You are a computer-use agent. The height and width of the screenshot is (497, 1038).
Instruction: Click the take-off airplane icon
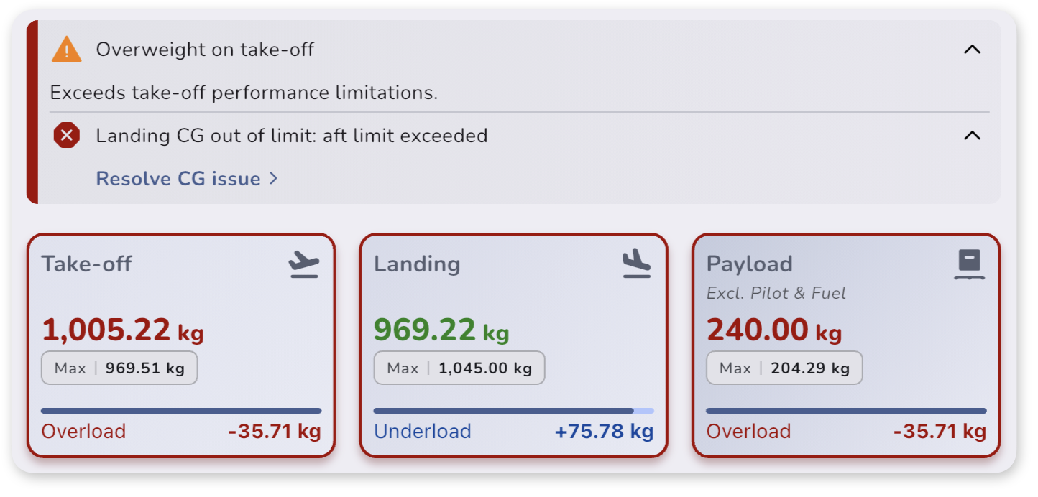click(304, 264)
